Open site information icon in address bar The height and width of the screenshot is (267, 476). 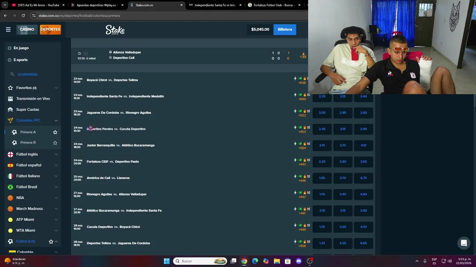tap(34, 16)
